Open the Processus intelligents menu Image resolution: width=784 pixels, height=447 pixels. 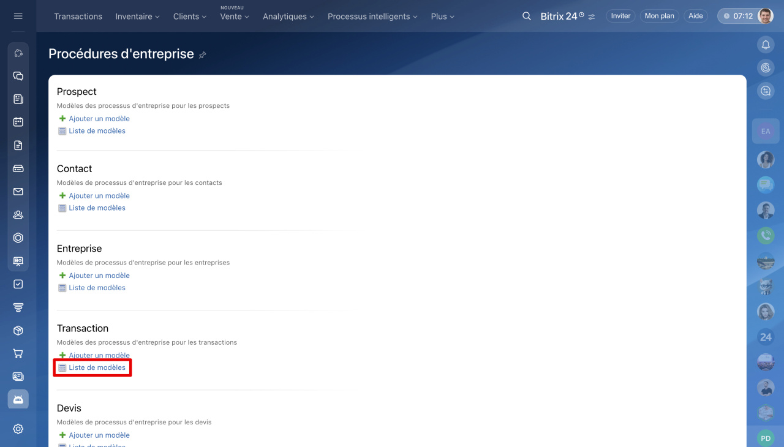coord(372,17)
